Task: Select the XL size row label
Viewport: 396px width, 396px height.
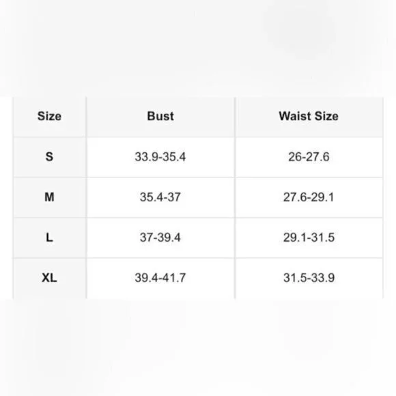Action: [x=49, y=278]
